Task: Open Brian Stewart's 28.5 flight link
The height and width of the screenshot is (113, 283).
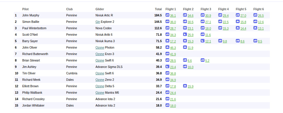Action: pyautogui.click(x=173, y=61)
